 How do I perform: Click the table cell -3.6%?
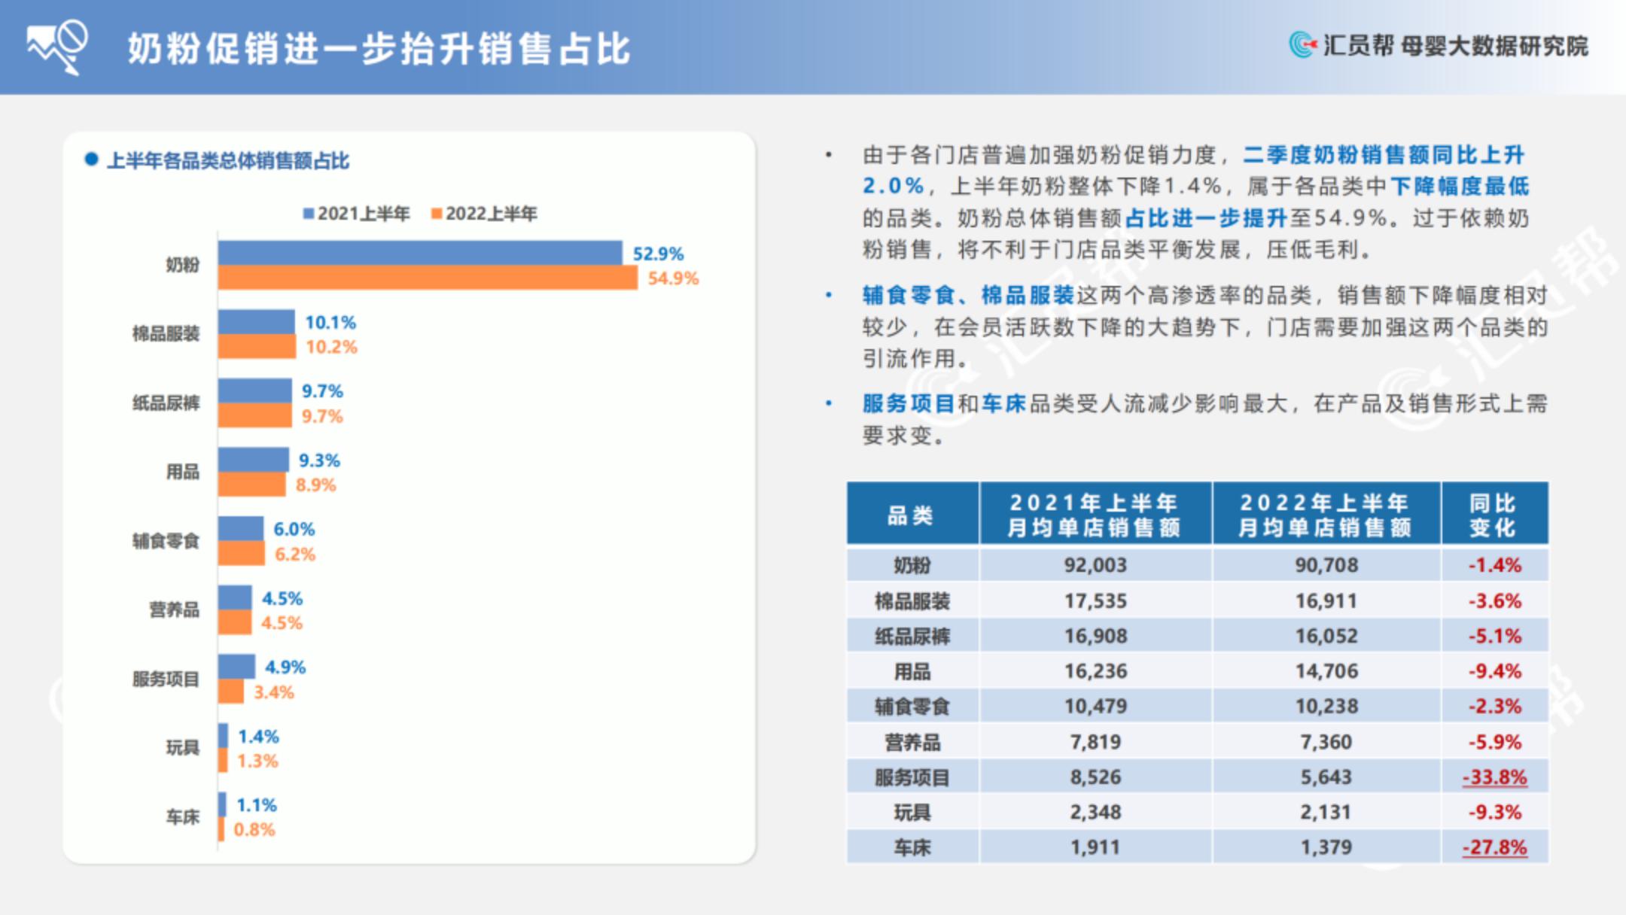1494,601
